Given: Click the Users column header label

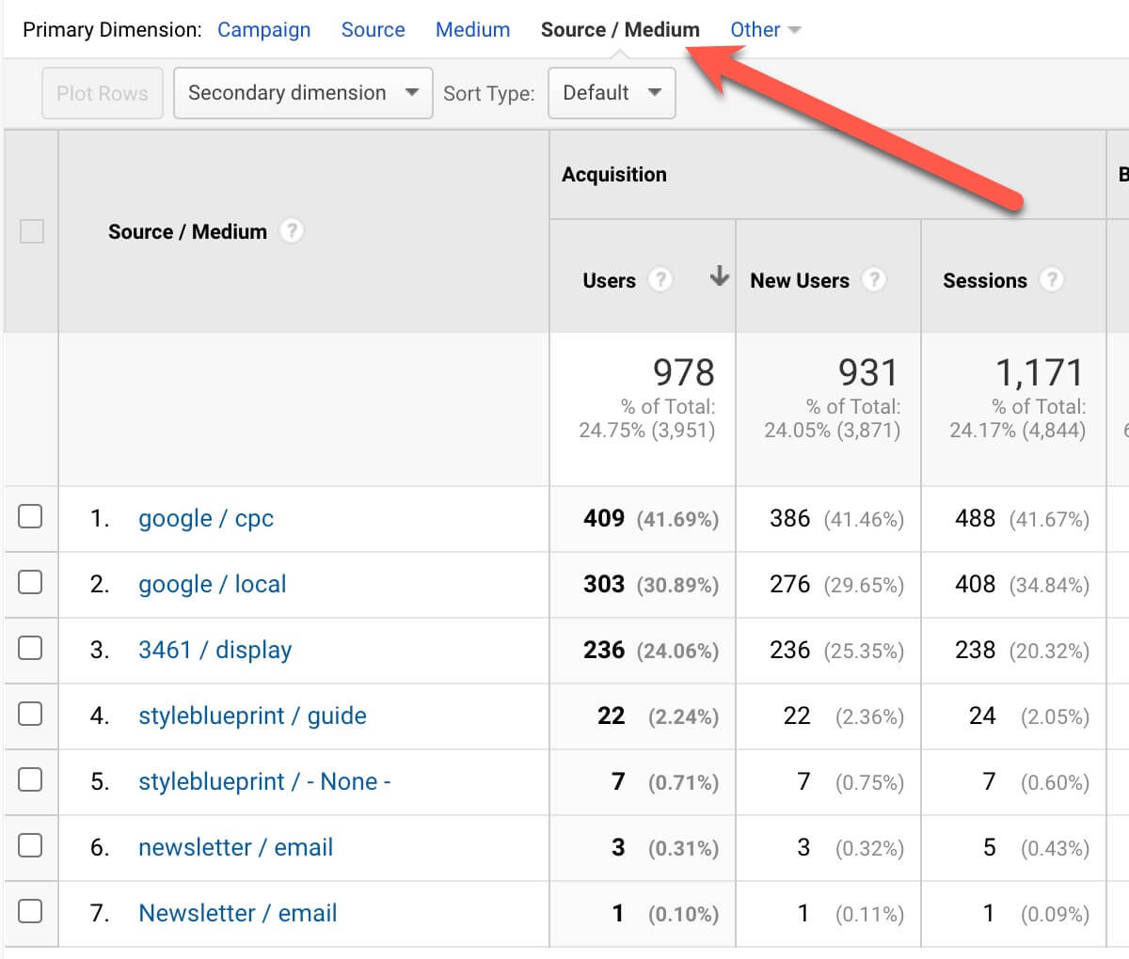Looking at the screenshot, I should point(609,280).
